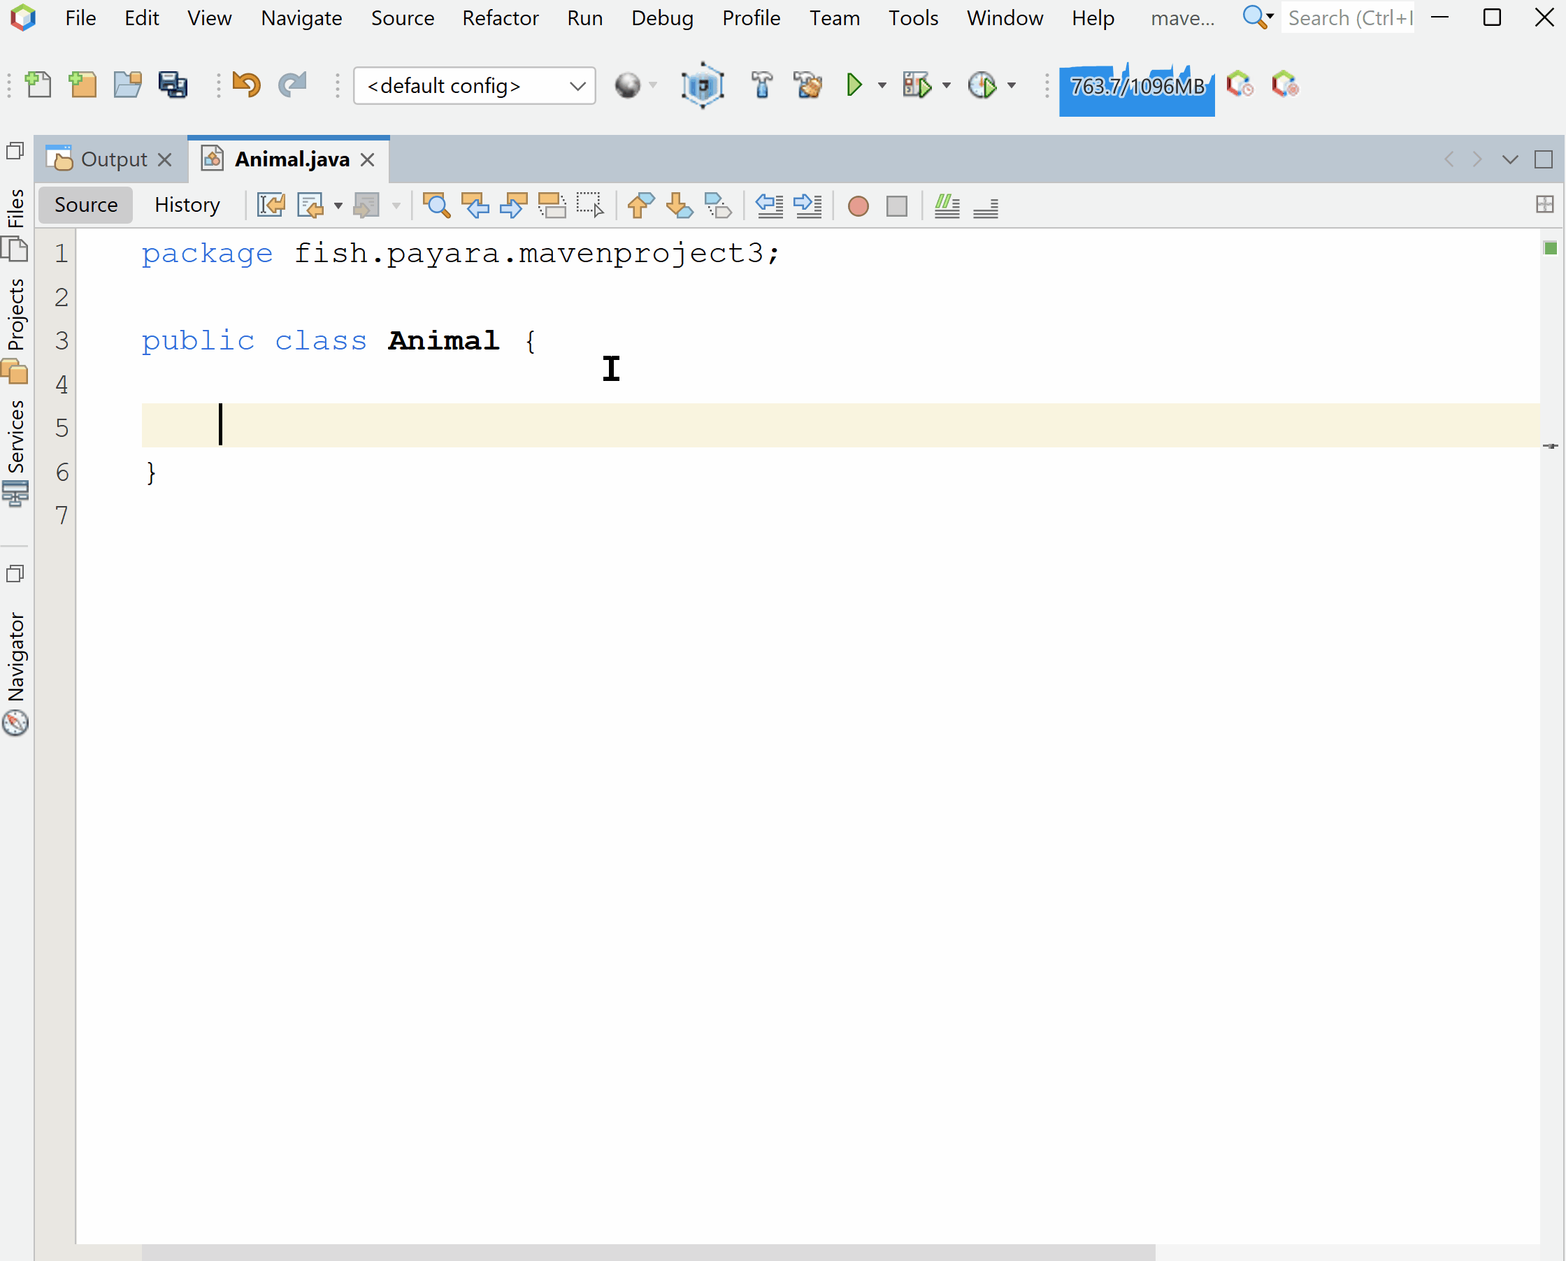Expand the Run Project dropdown arrow

pyautogui.click(x=882, y=86)
